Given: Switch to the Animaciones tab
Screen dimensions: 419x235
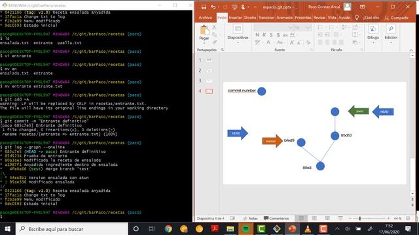Looking at the screenshot, I should pos(285,18).
